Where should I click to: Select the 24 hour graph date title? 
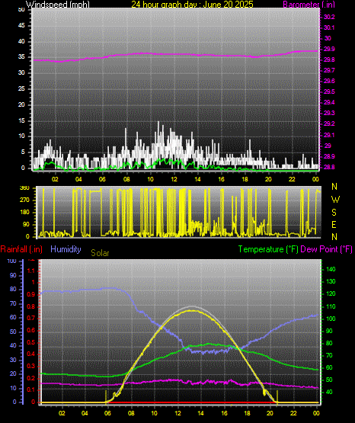[192, 4]
